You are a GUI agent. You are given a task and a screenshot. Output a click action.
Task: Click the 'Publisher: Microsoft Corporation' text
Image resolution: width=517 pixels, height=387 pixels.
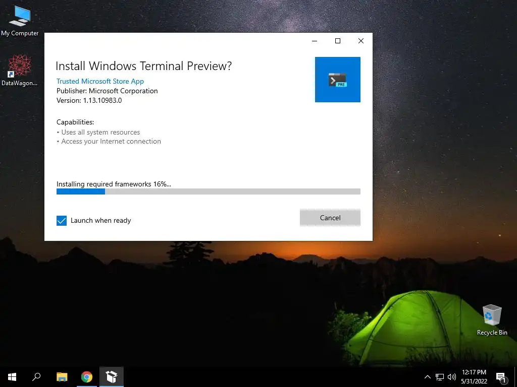[107, 91]
